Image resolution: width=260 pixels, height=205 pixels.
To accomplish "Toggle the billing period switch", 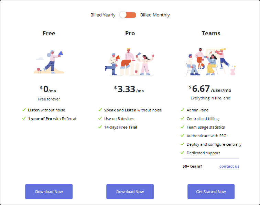I will coord(128,15).
